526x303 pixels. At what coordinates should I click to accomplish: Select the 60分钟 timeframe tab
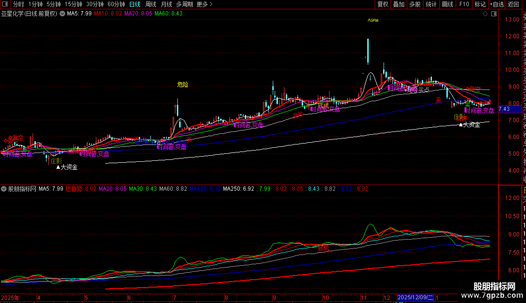(116, 4)
